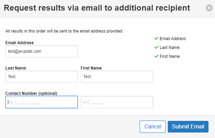Click the green checkmark beside Email Address

click(156, 38)
